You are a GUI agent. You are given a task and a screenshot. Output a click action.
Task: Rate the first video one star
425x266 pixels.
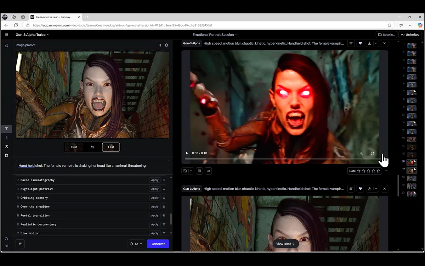359,171
